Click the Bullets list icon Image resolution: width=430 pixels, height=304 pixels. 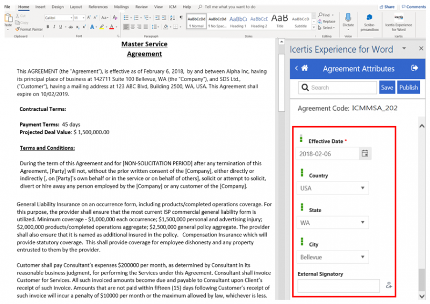point(126,18)
